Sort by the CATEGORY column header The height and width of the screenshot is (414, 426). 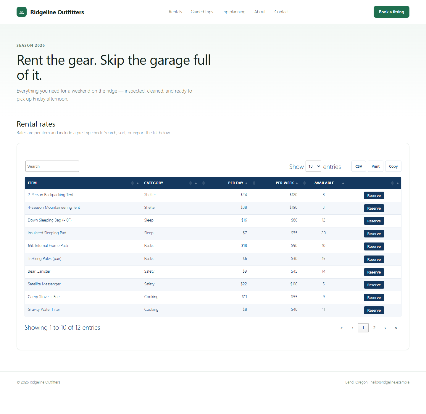click(x=170, y=183)
